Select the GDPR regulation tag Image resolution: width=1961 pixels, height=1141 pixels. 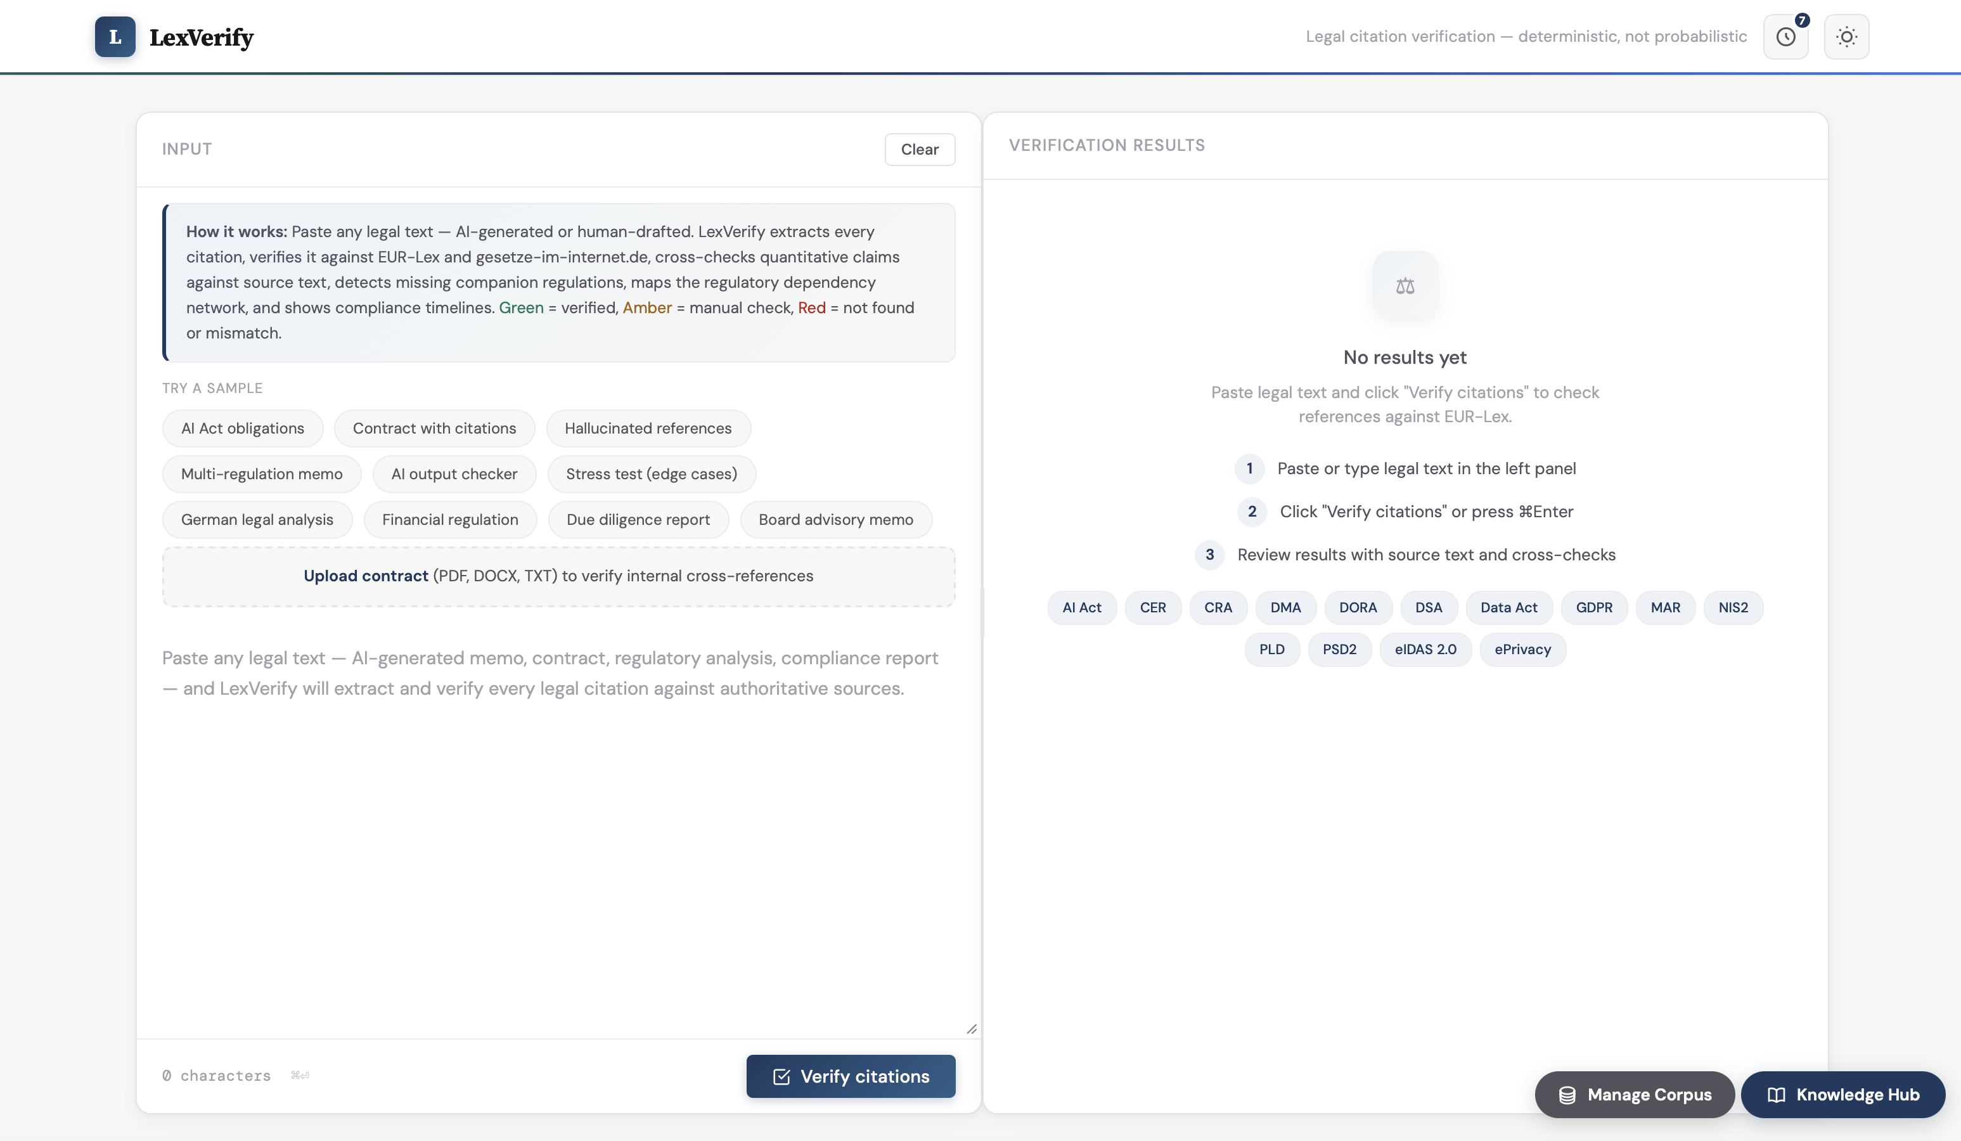[1593, 608]
